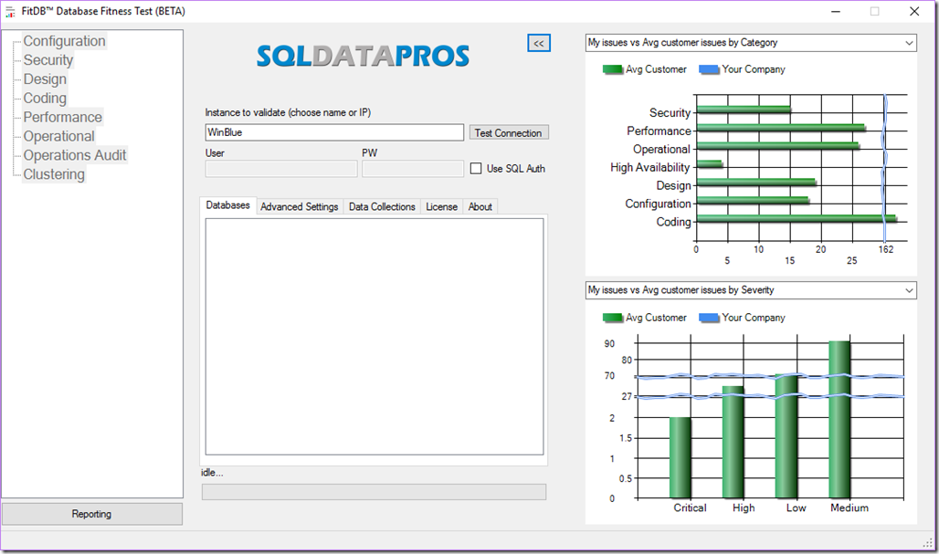Switch to the License tab

(x=441, y=206)
